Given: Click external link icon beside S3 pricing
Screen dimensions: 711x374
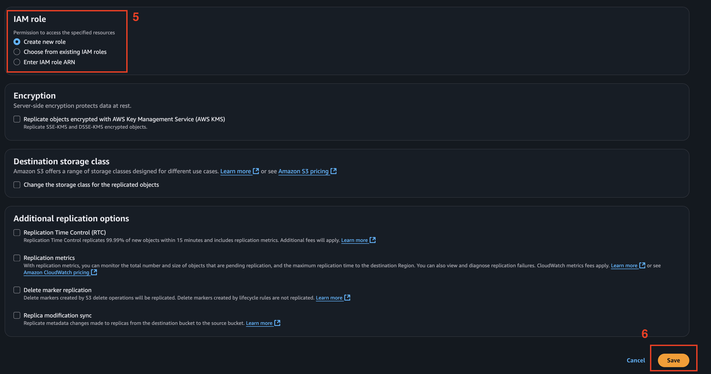Looking at the screenshot, I should pos(334,171).
